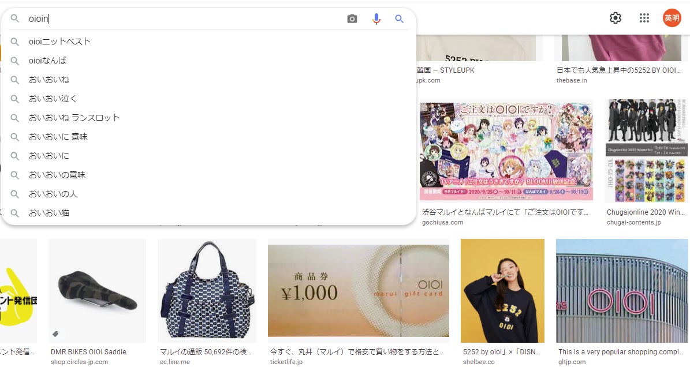
Task: Click the blue search magnifier button
Action: tap(399, 19)
